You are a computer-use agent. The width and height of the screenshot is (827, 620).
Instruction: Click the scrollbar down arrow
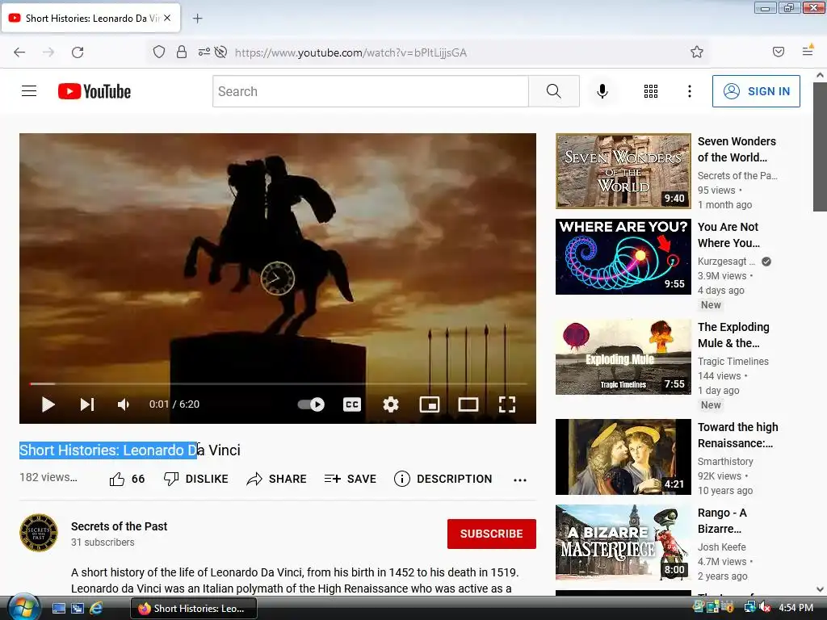[820, 589]
